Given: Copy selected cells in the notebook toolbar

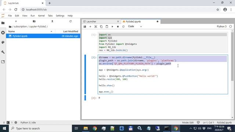Looking at the screenshot, I should pos(101,26).
